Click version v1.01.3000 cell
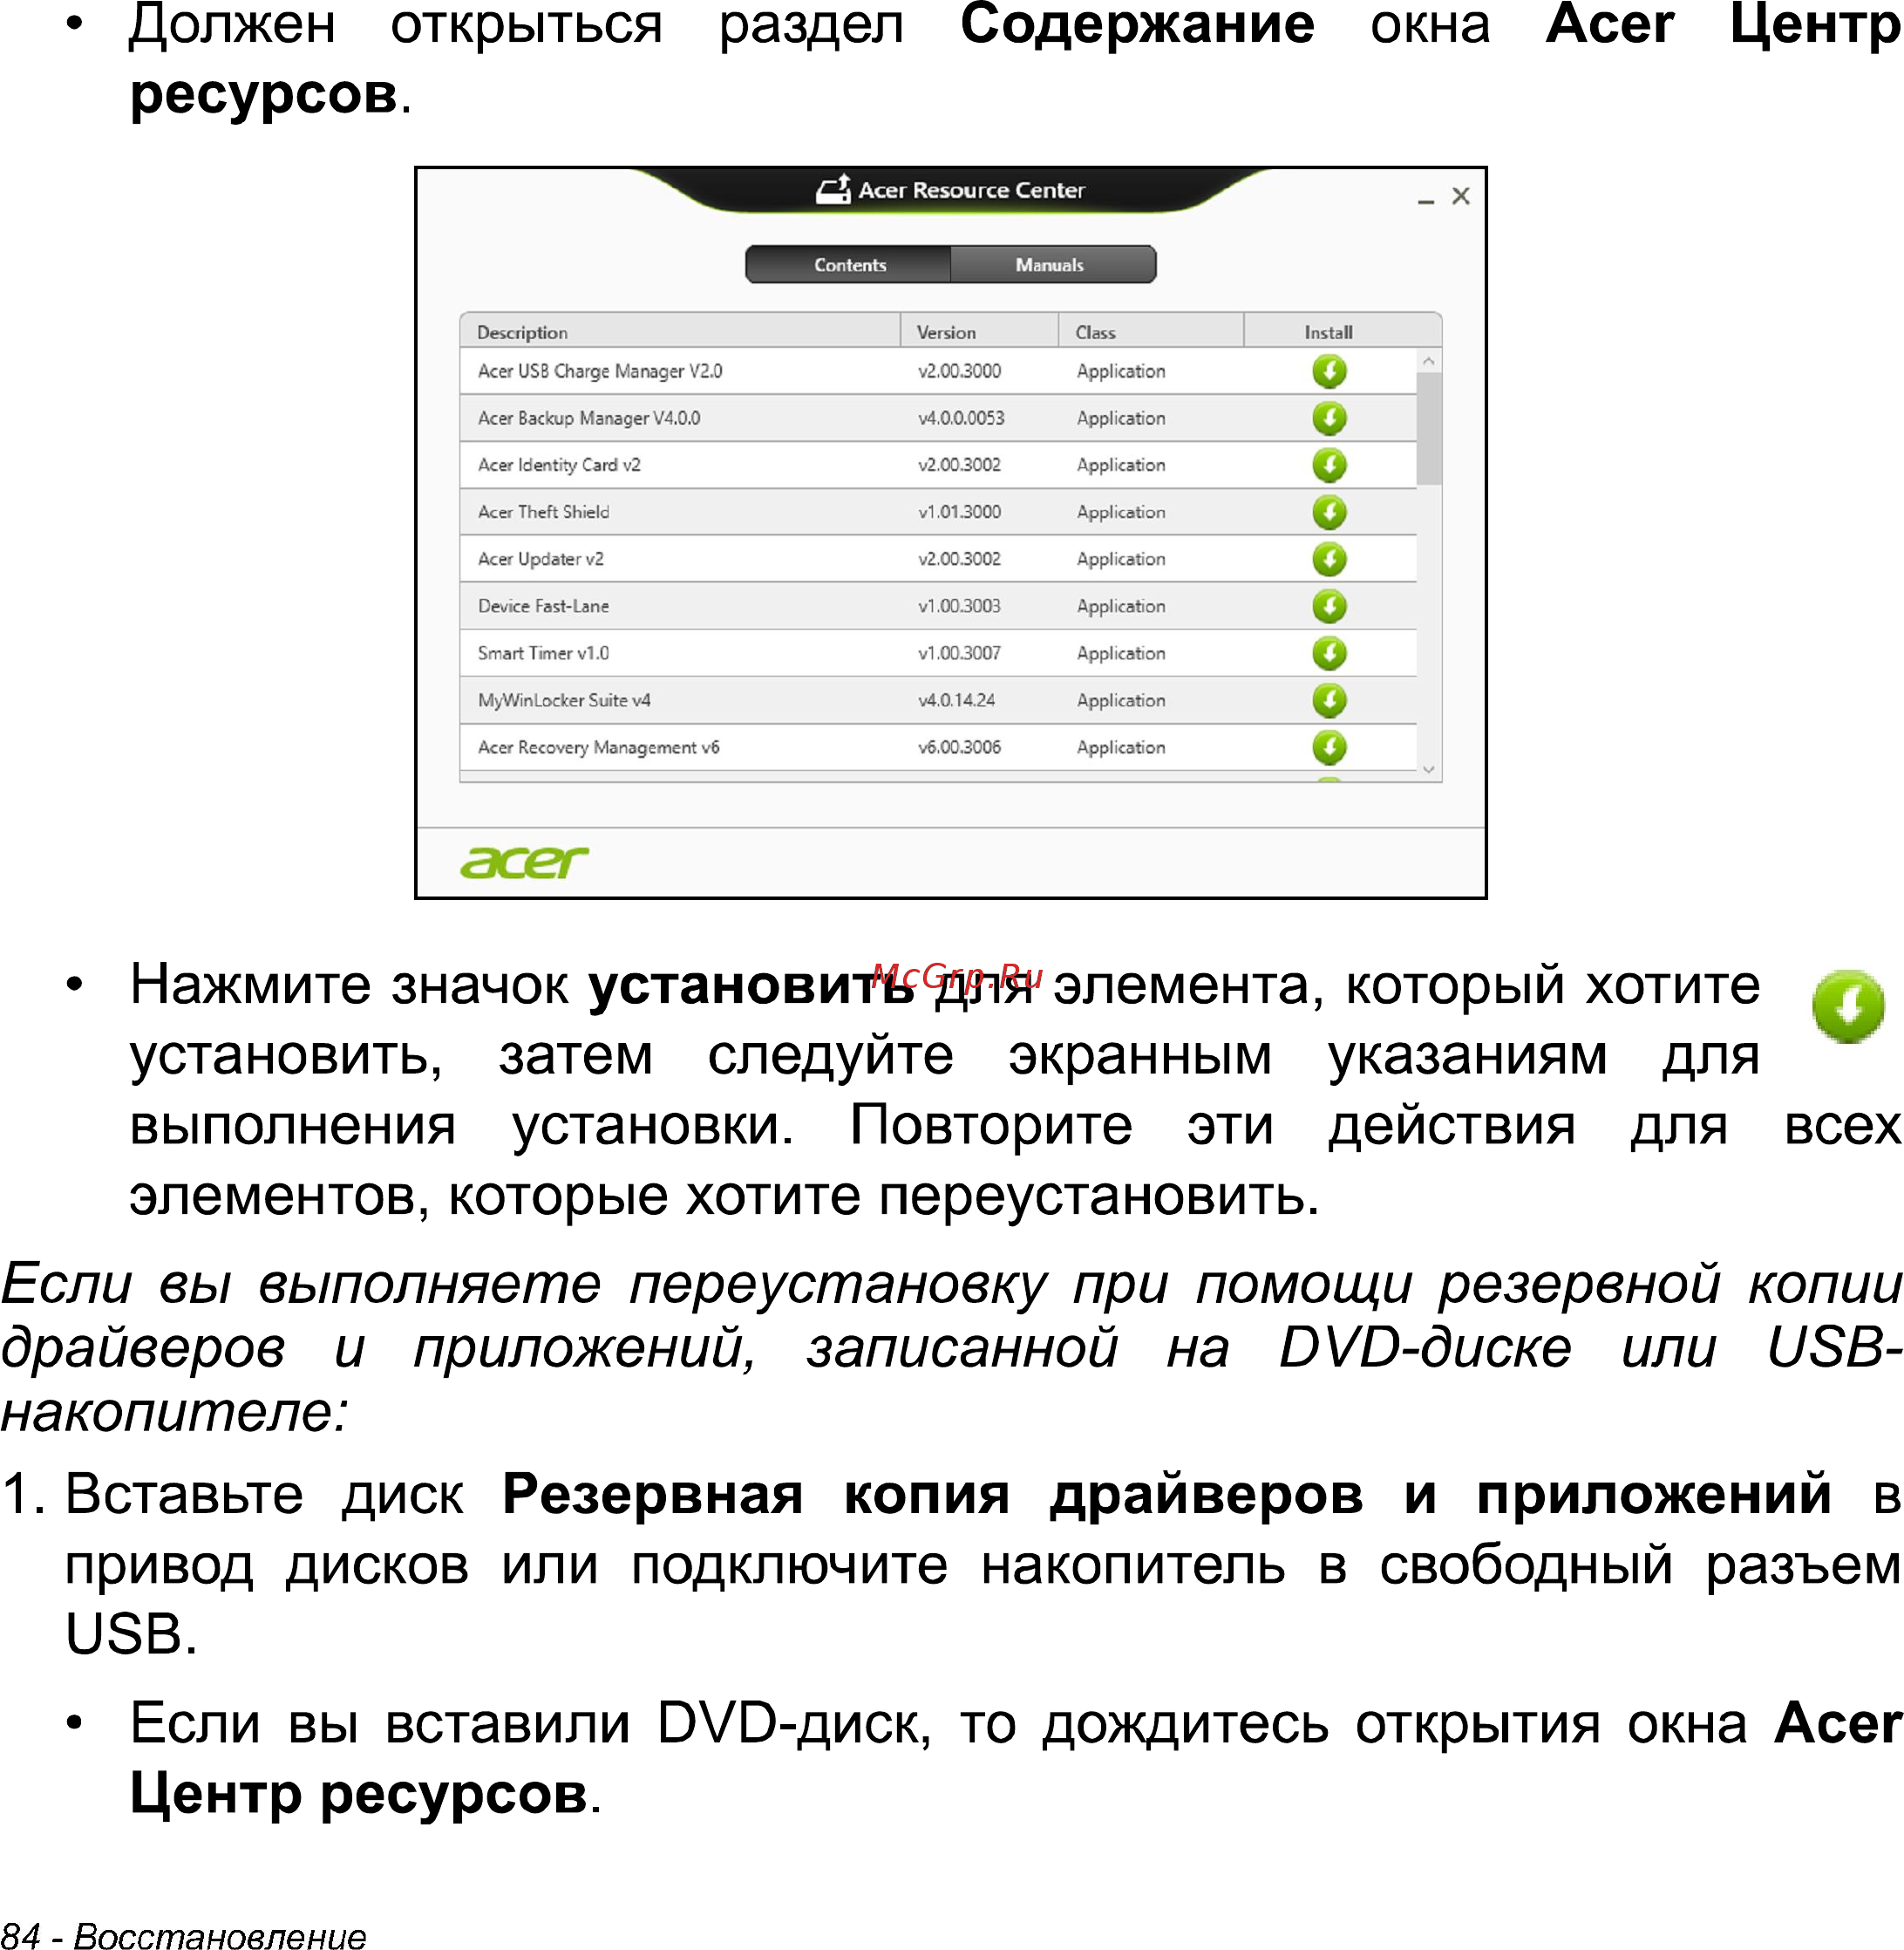The width and height of the screenshot is (1904, 1950). click(959, 512)
